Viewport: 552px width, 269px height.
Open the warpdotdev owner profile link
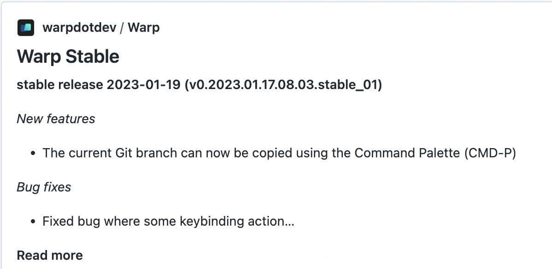[79, 27]
